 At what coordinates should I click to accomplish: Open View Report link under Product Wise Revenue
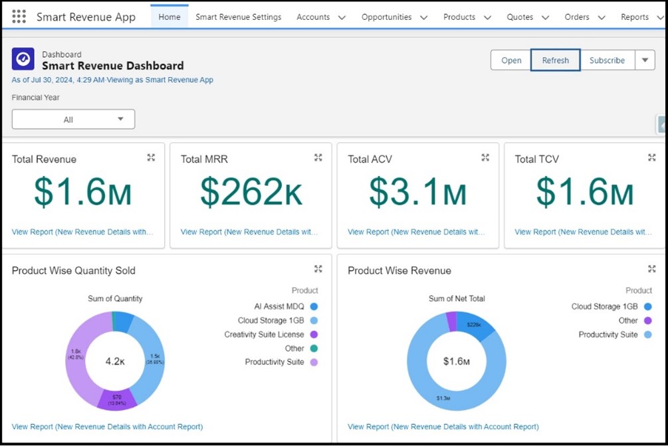pyautogui.click(x=443, y=426)
